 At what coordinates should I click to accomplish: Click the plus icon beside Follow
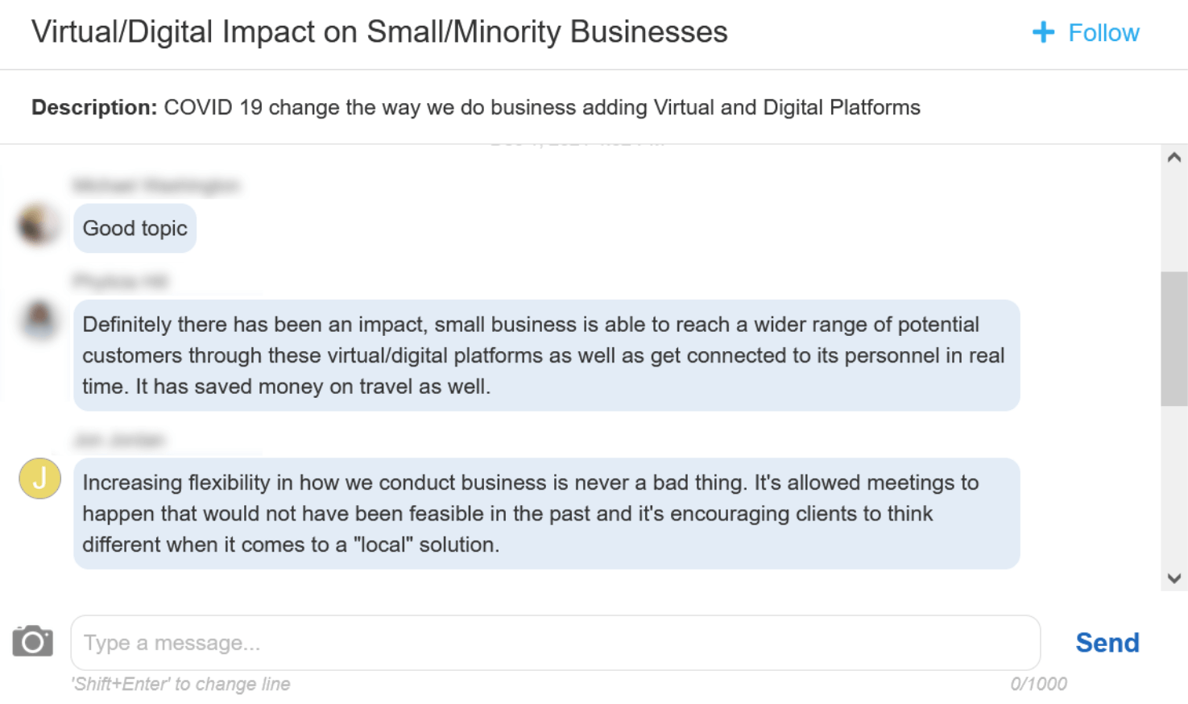(x=1043, y=32)
